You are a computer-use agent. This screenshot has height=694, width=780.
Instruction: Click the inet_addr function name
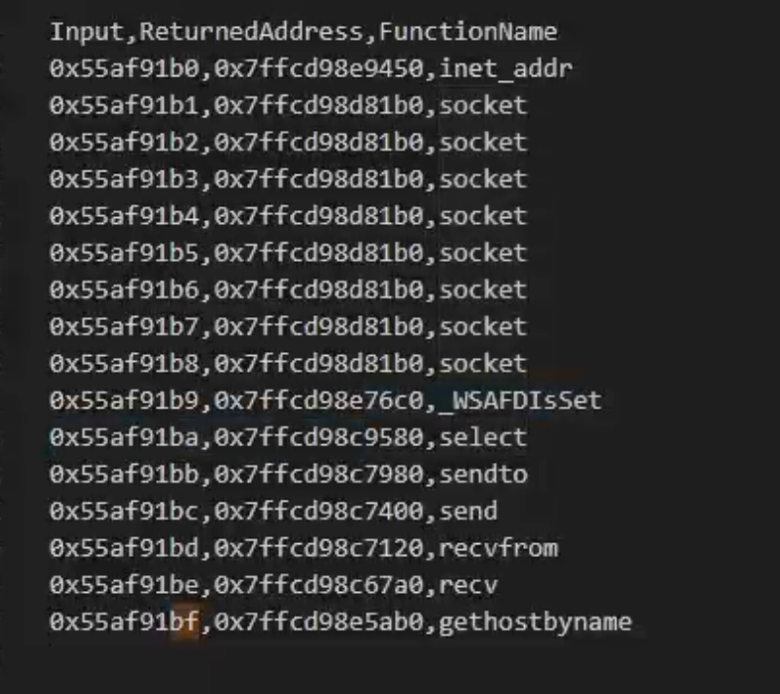point(506,68)
